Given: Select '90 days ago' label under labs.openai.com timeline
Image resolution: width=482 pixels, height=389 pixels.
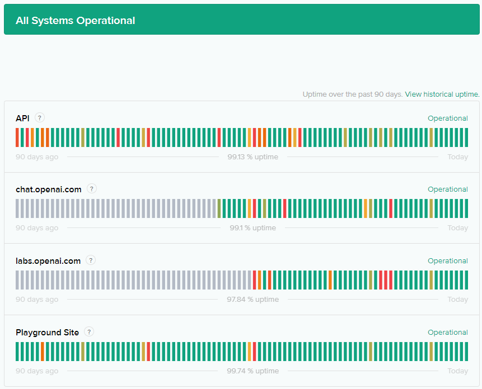Looking at the screenshot, I should point(37,300).
